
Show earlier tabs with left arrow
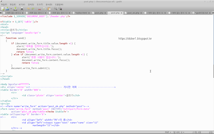tap(1, 13)
